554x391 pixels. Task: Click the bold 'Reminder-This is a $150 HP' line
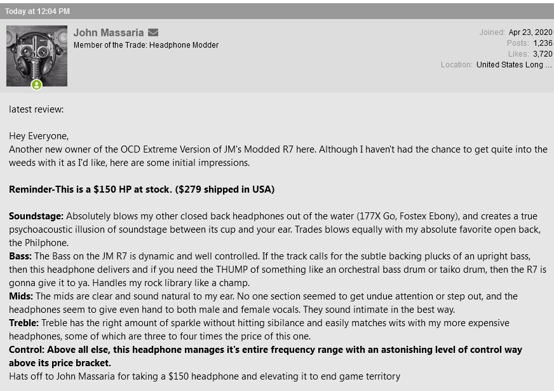click(x=142, y=189)
